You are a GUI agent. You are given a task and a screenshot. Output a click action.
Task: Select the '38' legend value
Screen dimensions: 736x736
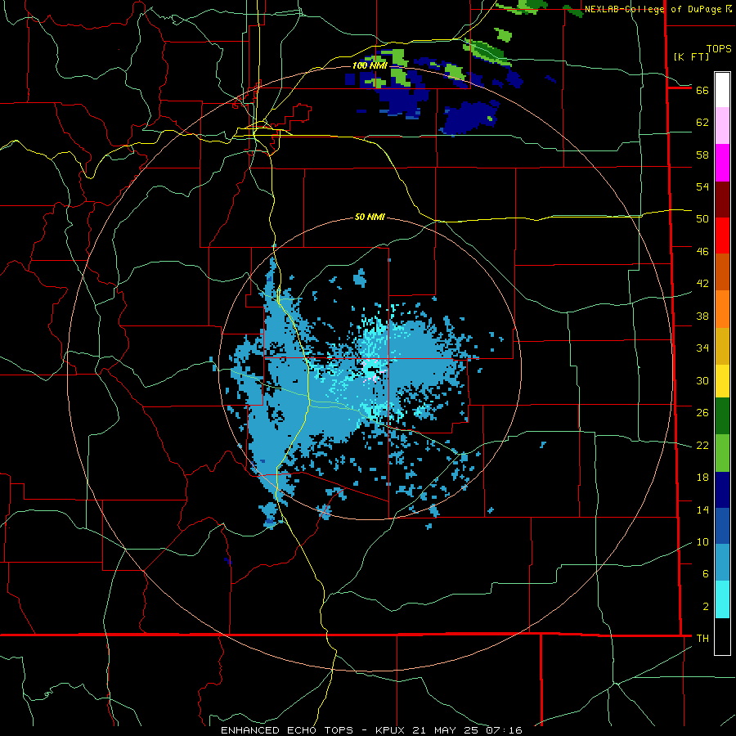pos(702,316)
